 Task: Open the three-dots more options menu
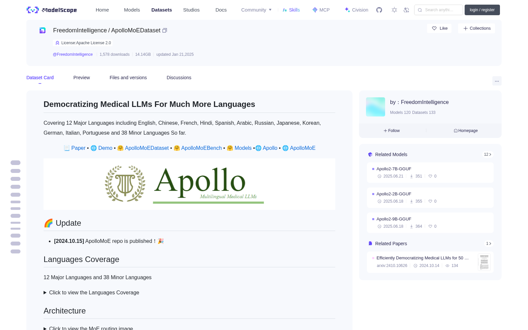pos(497,81)
